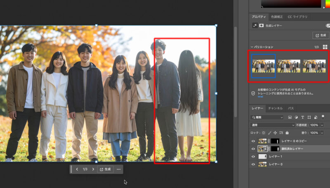Click the drag handle of the contextual task bar

tap(71, 169)
